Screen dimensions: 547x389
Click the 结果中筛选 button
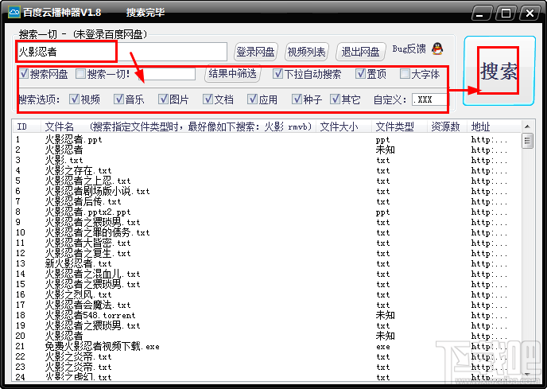click(x=233, y=74)
